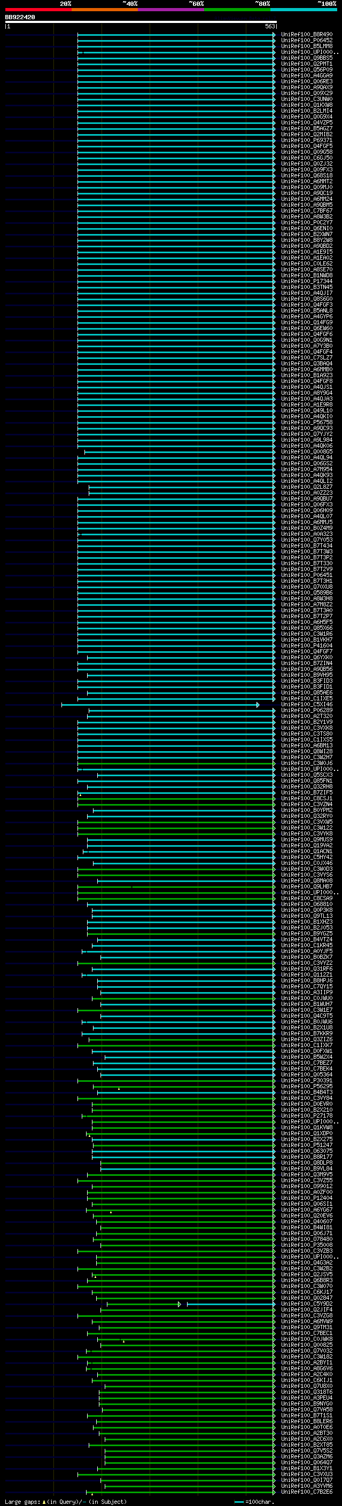Image resolution: width=342 pixels, height=1506 pixels.
Task: Select hit label UniRef100_Q0ZJ32
Action: (x=307, y=163)
